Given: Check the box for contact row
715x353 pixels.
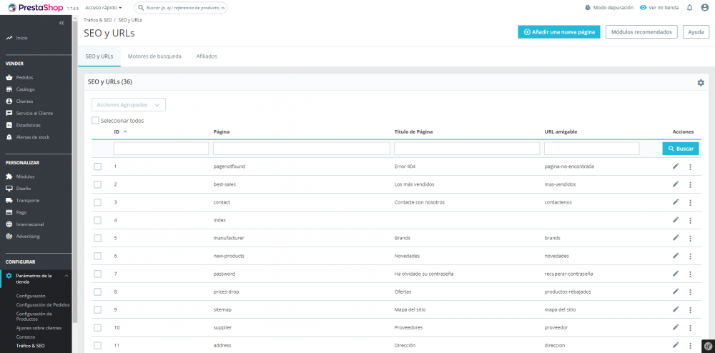Looking at the screenshot, I should pos(97,202).
